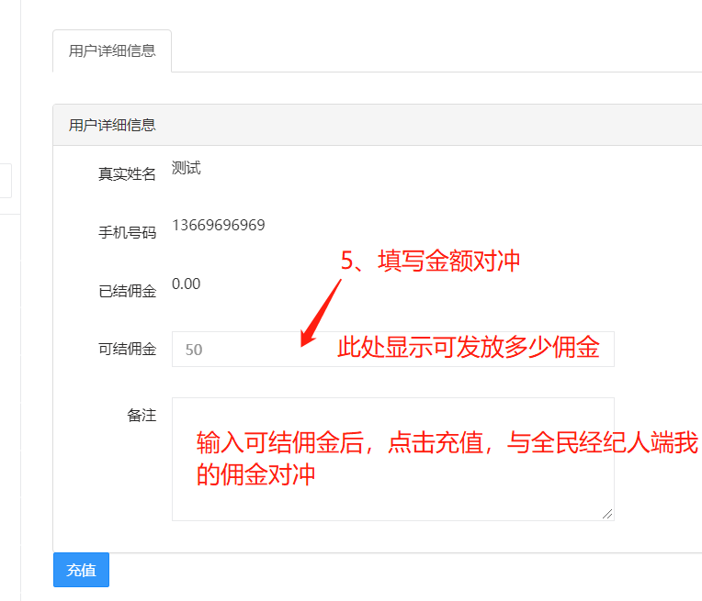Click the 可结佣金 amount input field
This screenshot has height=601, width=702.
(392, 350)
